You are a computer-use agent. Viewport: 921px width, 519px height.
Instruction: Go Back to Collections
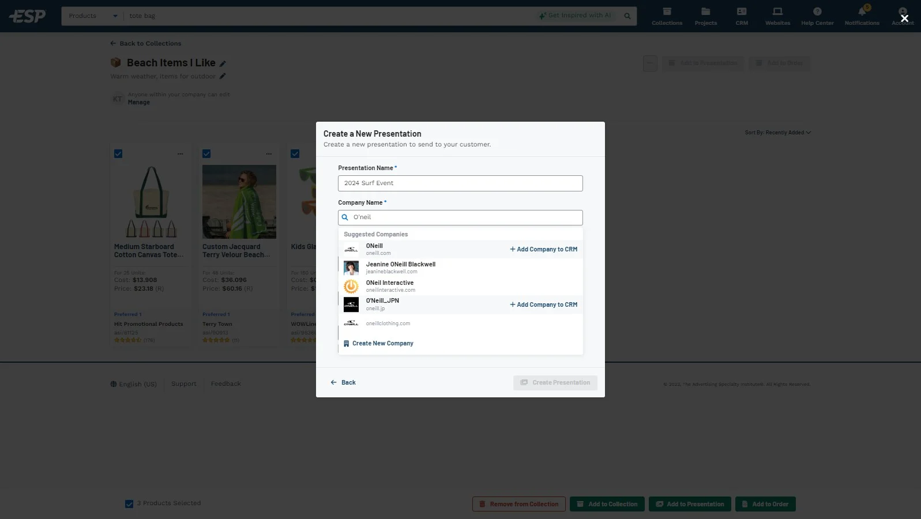point(146,43)
